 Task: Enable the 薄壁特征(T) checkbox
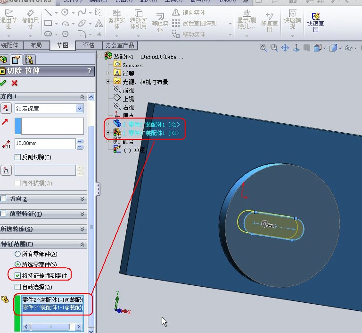tap(3, 213)
